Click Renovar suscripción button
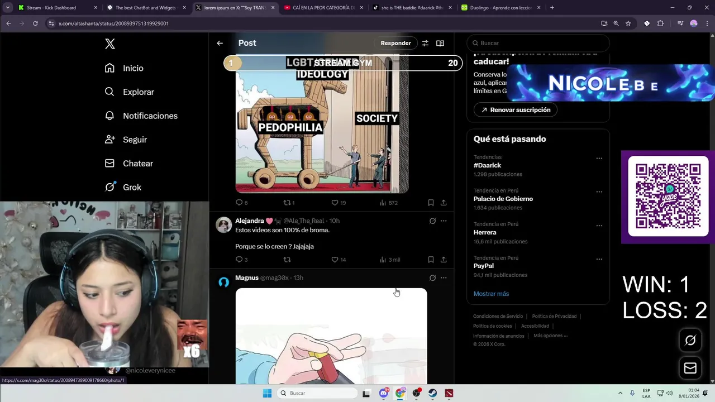715x402 pixels. (516, 110)
